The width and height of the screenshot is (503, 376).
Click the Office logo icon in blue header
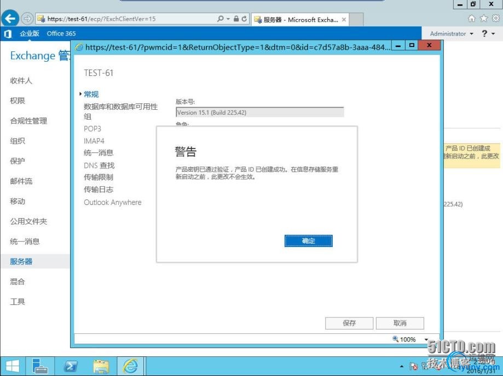[x=8, y=34]
